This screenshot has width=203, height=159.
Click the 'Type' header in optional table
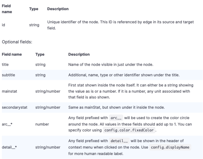coord(40,54)
